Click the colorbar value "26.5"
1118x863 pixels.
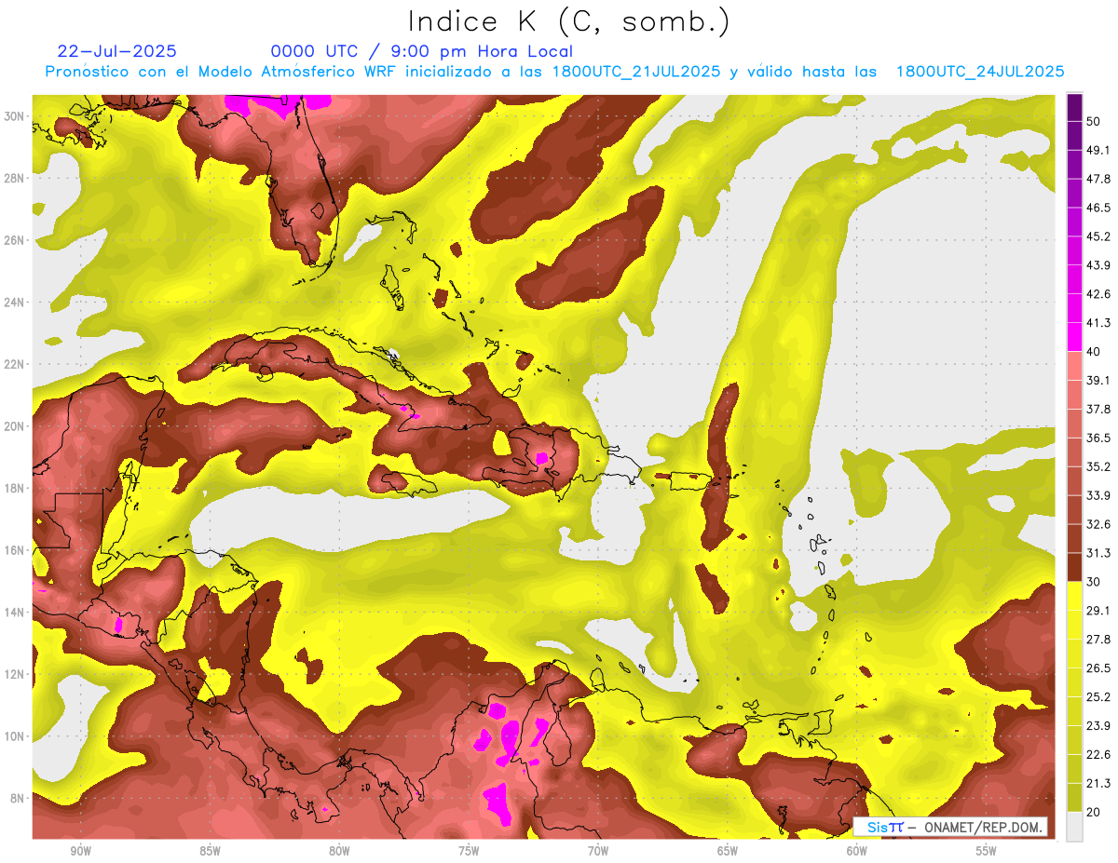coord(1098,668)
